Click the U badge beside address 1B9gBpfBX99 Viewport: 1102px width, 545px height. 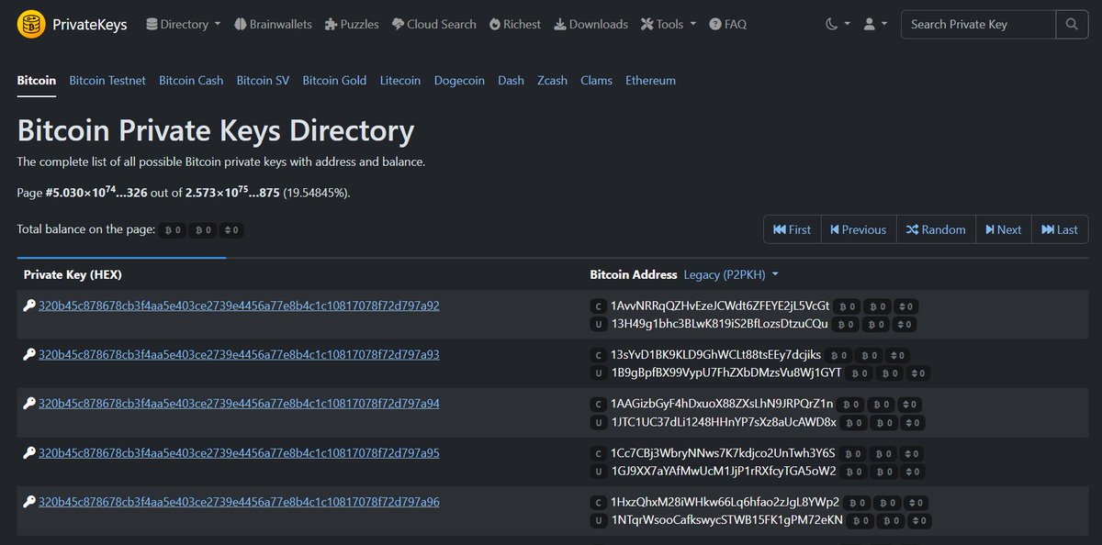coord(599,373)
